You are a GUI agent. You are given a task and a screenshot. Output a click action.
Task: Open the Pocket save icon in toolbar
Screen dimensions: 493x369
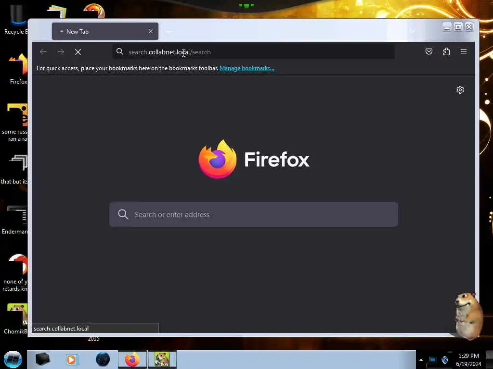tap(429, 51)
